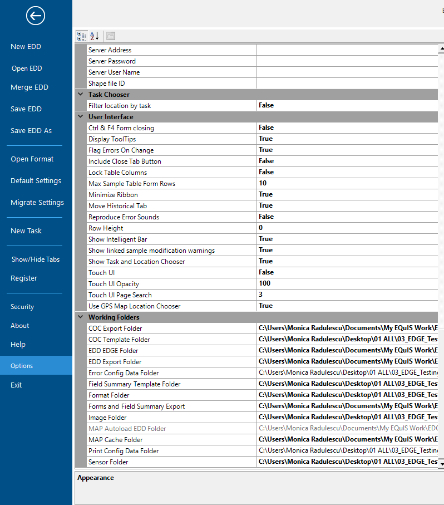Select Include Close Tab Button value
This screenshot has width=444, height=505.
pyautogui.click(x=347, y=161)
